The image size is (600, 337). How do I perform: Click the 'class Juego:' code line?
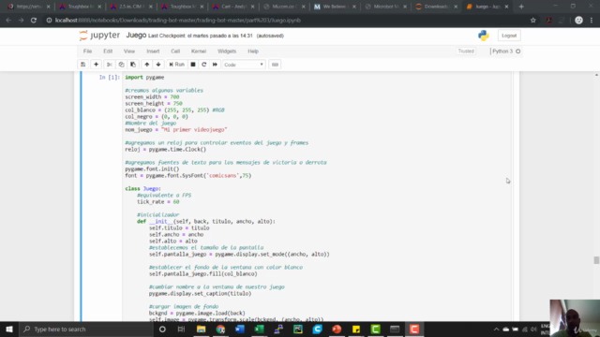click(x=143, y=189)
